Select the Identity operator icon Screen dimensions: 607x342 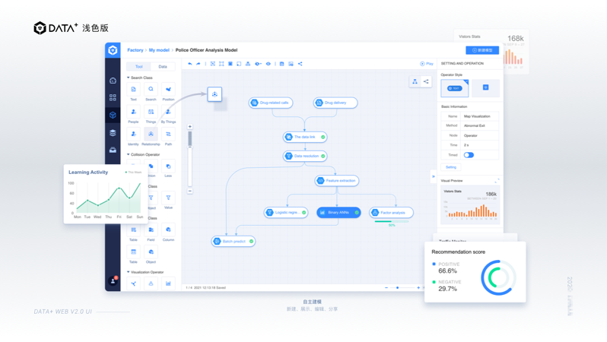[x=134, y=135]
